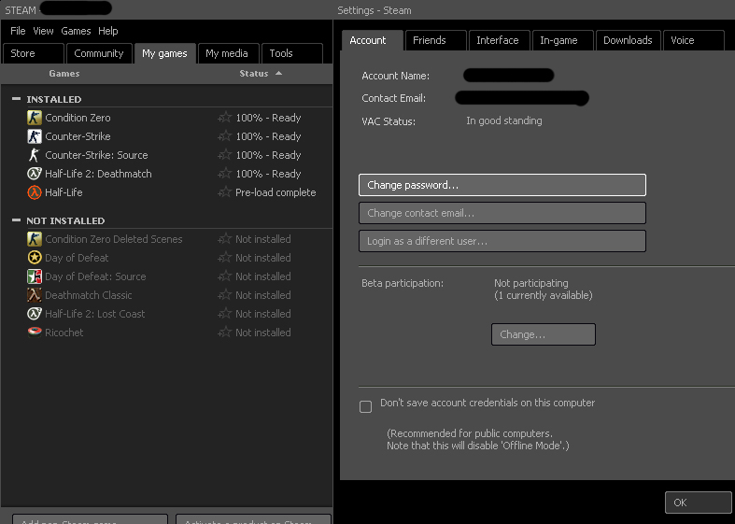Click Condition Zero Deleted Scenes icon
Image resolution: width=735 pixels, height=524 pixels.
point(35,239)
